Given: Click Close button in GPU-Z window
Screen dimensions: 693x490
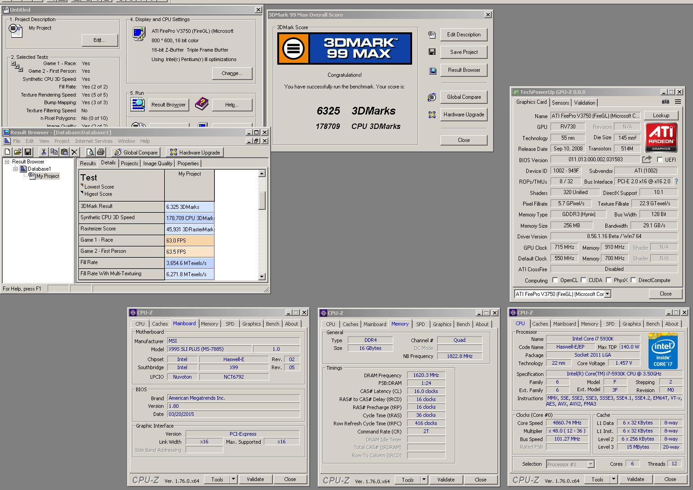Looking at the screenshot, I should point(665,294).
